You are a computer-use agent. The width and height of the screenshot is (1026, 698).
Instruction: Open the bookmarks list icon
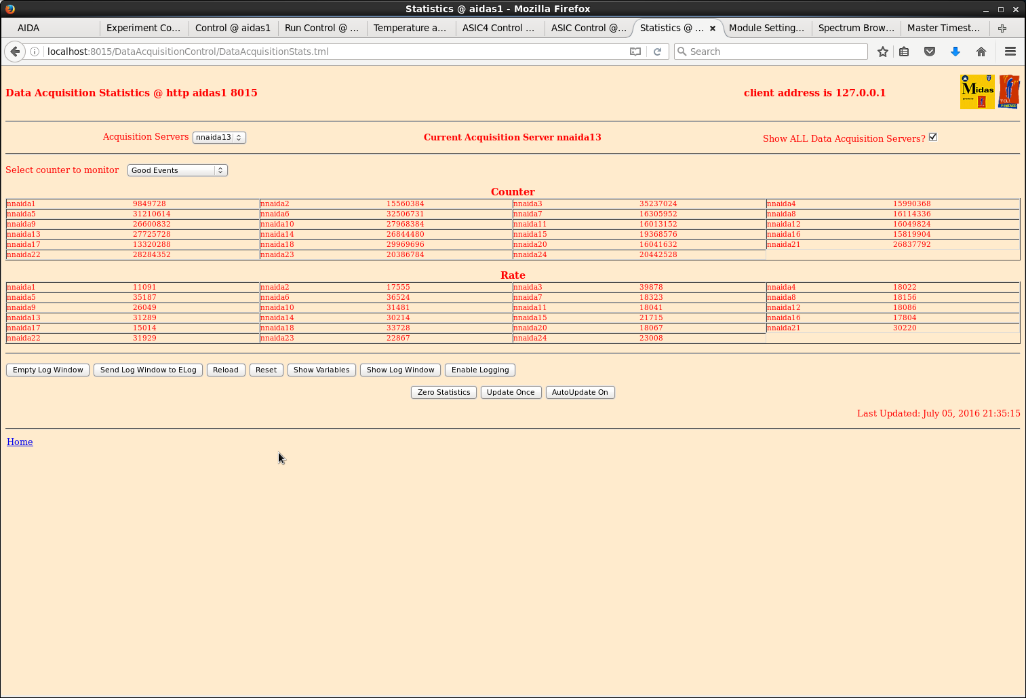click(x=904, y=52)
